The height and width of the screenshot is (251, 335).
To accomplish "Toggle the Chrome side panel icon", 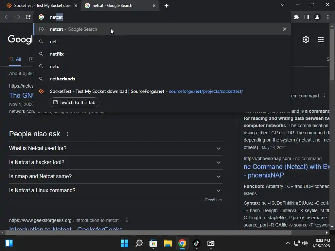I will (307, 17).
